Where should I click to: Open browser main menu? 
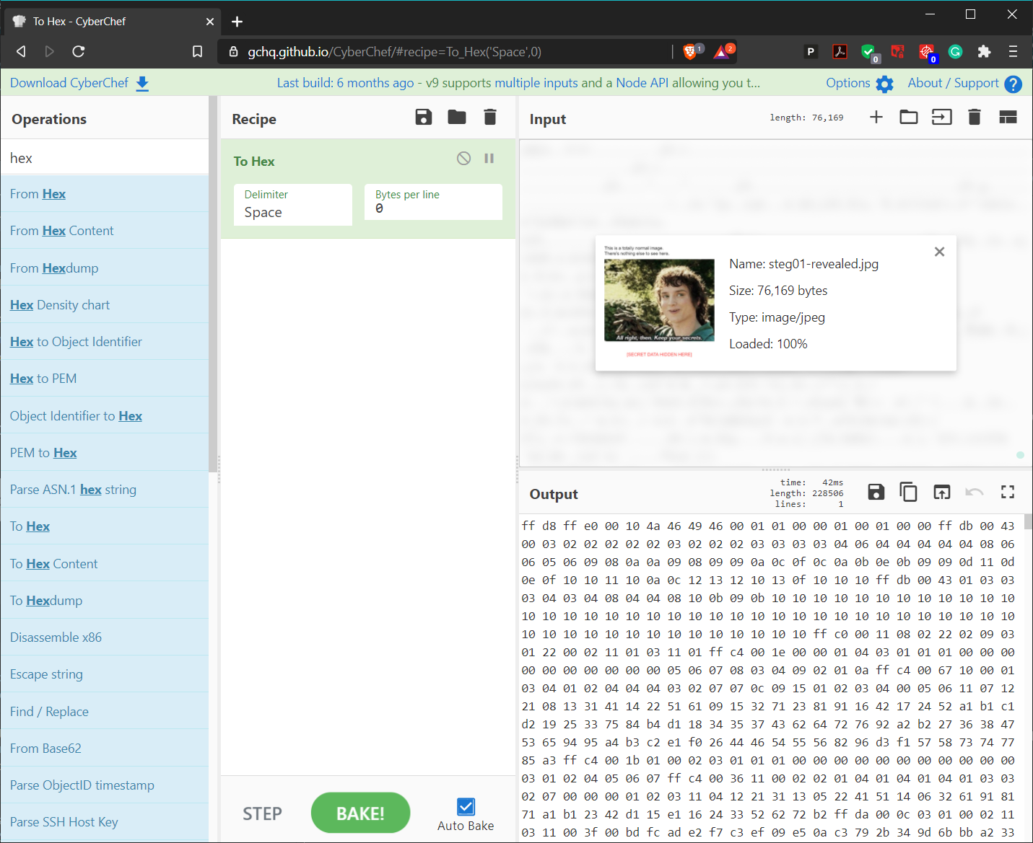(1013, 51)
